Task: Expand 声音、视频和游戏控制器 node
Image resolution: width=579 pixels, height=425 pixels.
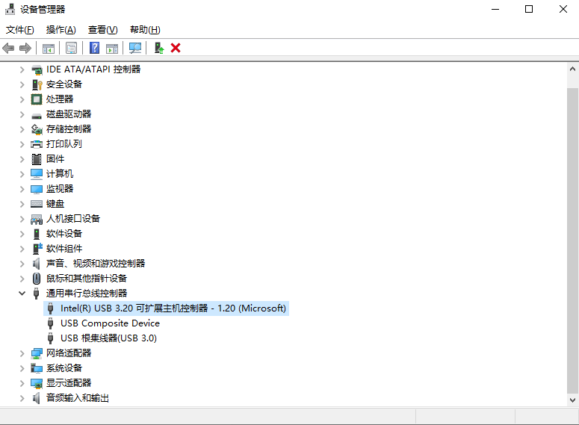Action: click(x=22, y=264)
